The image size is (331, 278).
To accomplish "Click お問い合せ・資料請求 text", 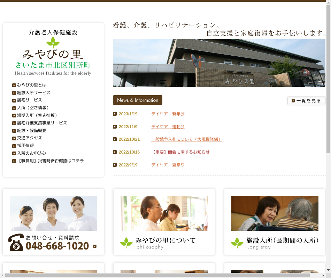I will click(x=52, y=238).
